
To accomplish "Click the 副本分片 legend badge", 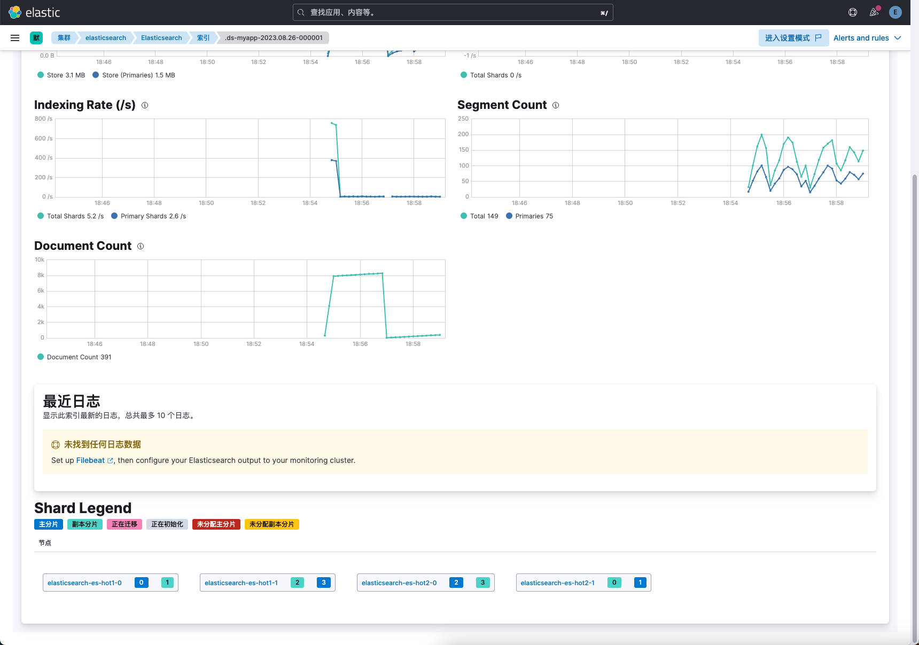I will point(85,524).
